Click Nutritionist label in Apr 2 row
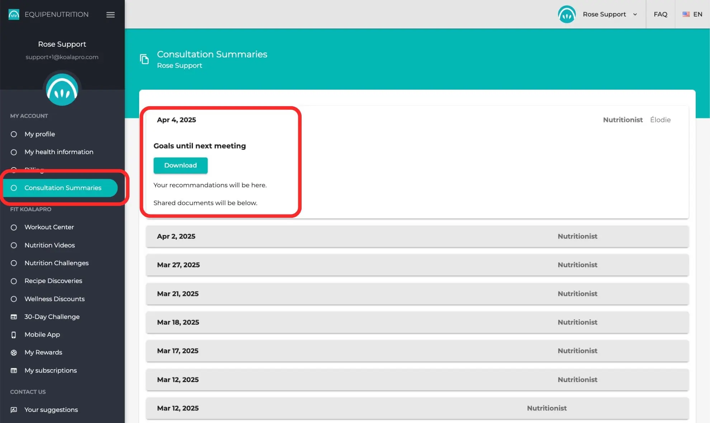Image resolution: width=710 pixels, height=423 pixels. click(x=577, y=236)
